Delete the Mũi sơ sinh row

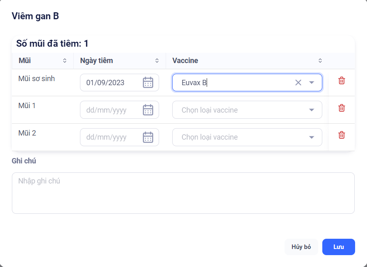coord(341,81)
